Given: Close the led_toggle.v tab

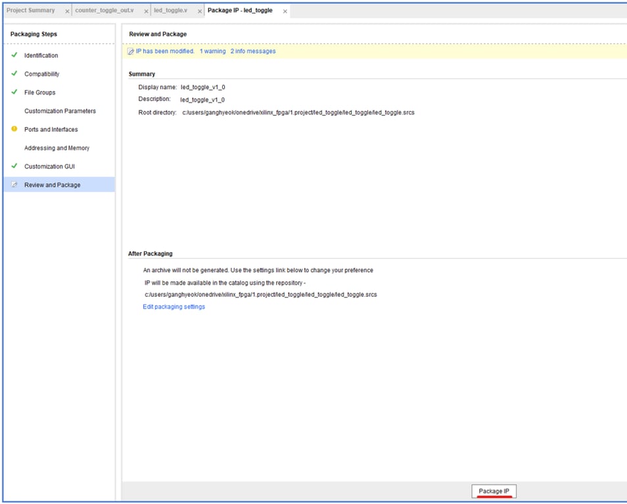Looking at the screenshot, I should pos(200,12).
